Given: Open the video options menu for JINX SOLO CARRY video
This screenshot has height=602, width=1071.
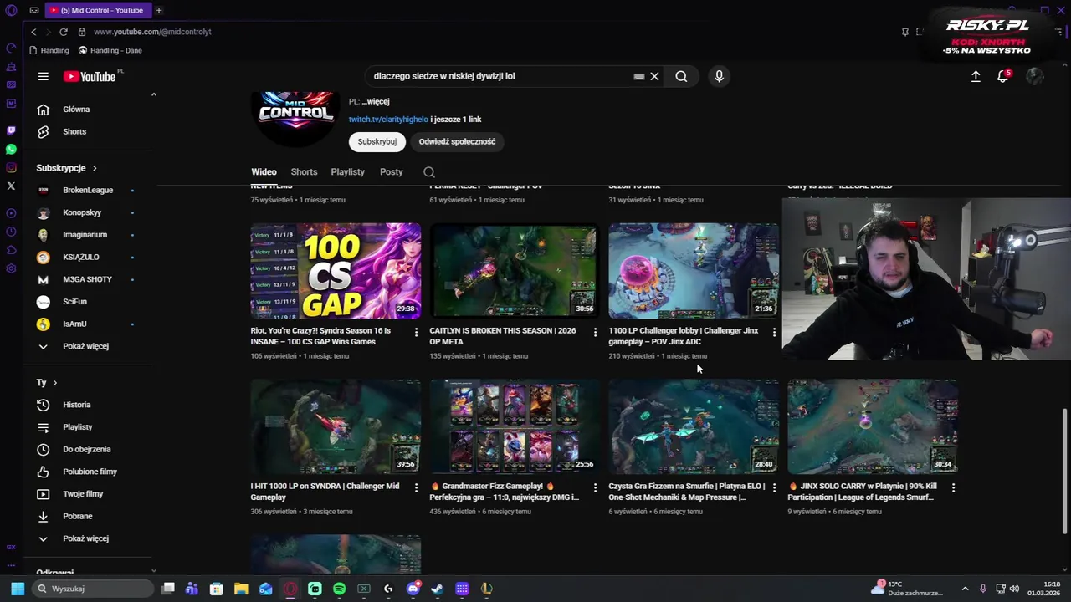Looking at the screenshot, I should [953, 487].
